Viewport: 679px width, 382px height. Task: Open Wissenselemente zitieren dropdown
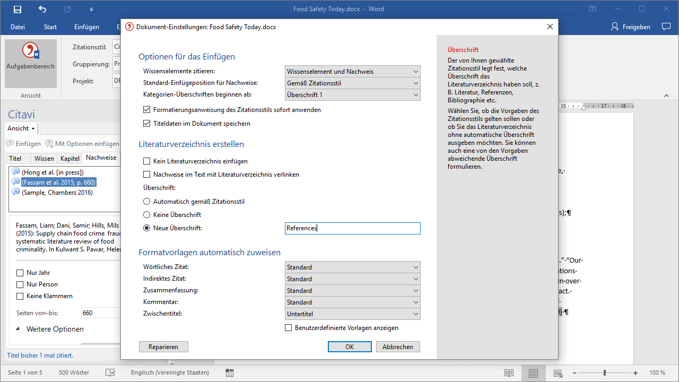pos(352,72)
